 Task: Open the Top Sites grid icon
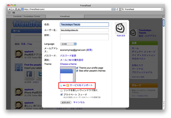[x=14, y=13]
